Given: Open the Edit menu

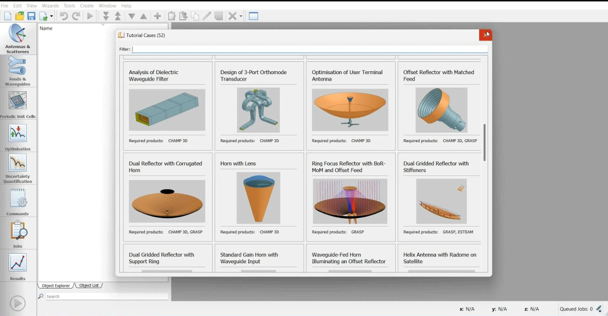Looking at the screenshot, I should (x=17, y=6).
